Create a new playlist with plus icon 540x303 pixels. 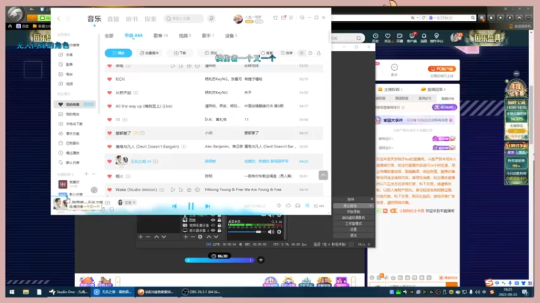tap(86, 174)
